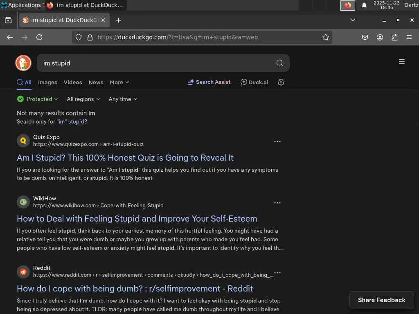Close the 'im stupid at DuckDuckGo' tab
Screen dimensions: 419x314
pos(103,20)
